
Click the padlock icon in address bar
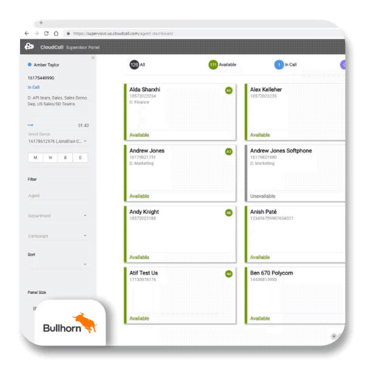(68, 33)
